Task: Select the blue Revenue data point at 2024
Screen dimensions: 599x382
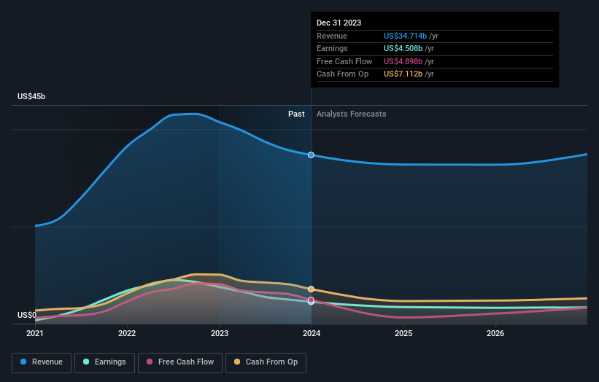Action: tap(311, 155)
